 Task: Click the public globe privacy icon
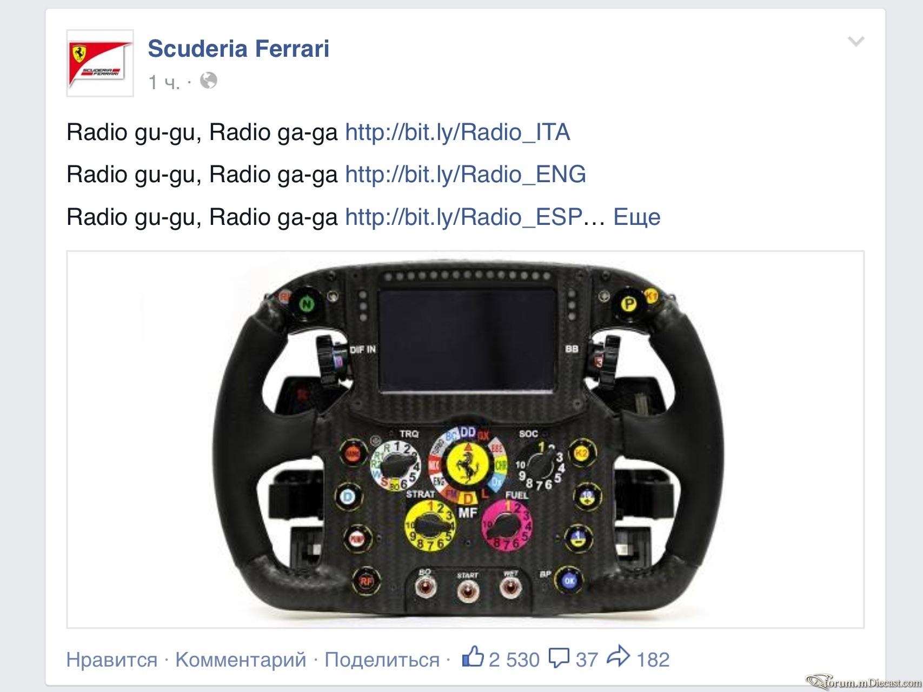pyautogui.click(x=209, y=81)
